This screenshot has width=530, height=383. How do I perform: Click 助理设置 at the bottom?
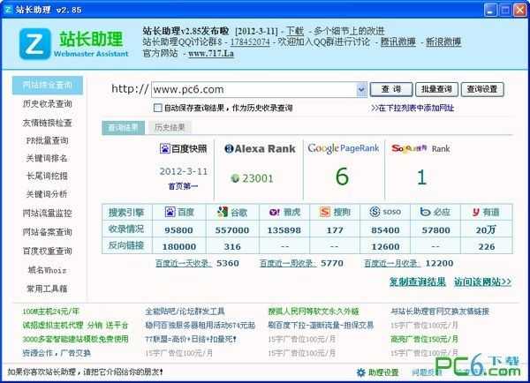tap(383, 372)
